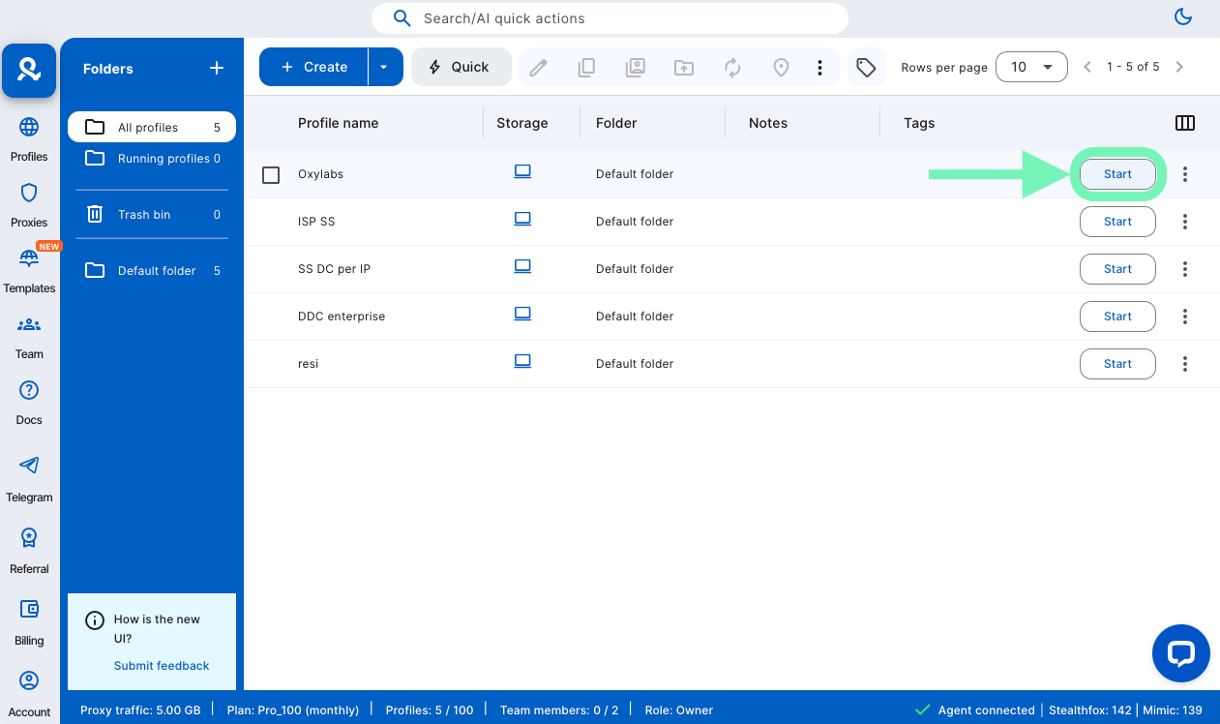Toggle dark mode with the moon icon
Image resolution: width=1220 pixels, height=724 pixels.
(1182, 16)
